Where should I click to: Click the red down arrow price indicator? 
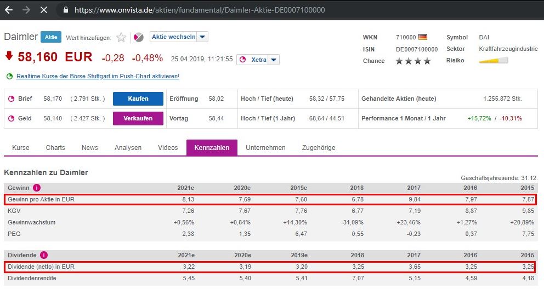pyautogui.click(x=9, y=56)
